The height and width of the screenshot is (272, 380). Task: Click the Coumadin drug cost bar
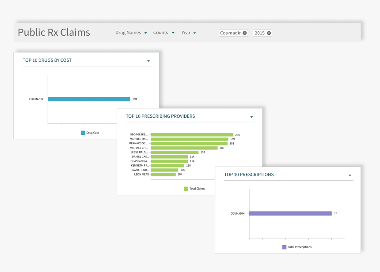[89, 99]
